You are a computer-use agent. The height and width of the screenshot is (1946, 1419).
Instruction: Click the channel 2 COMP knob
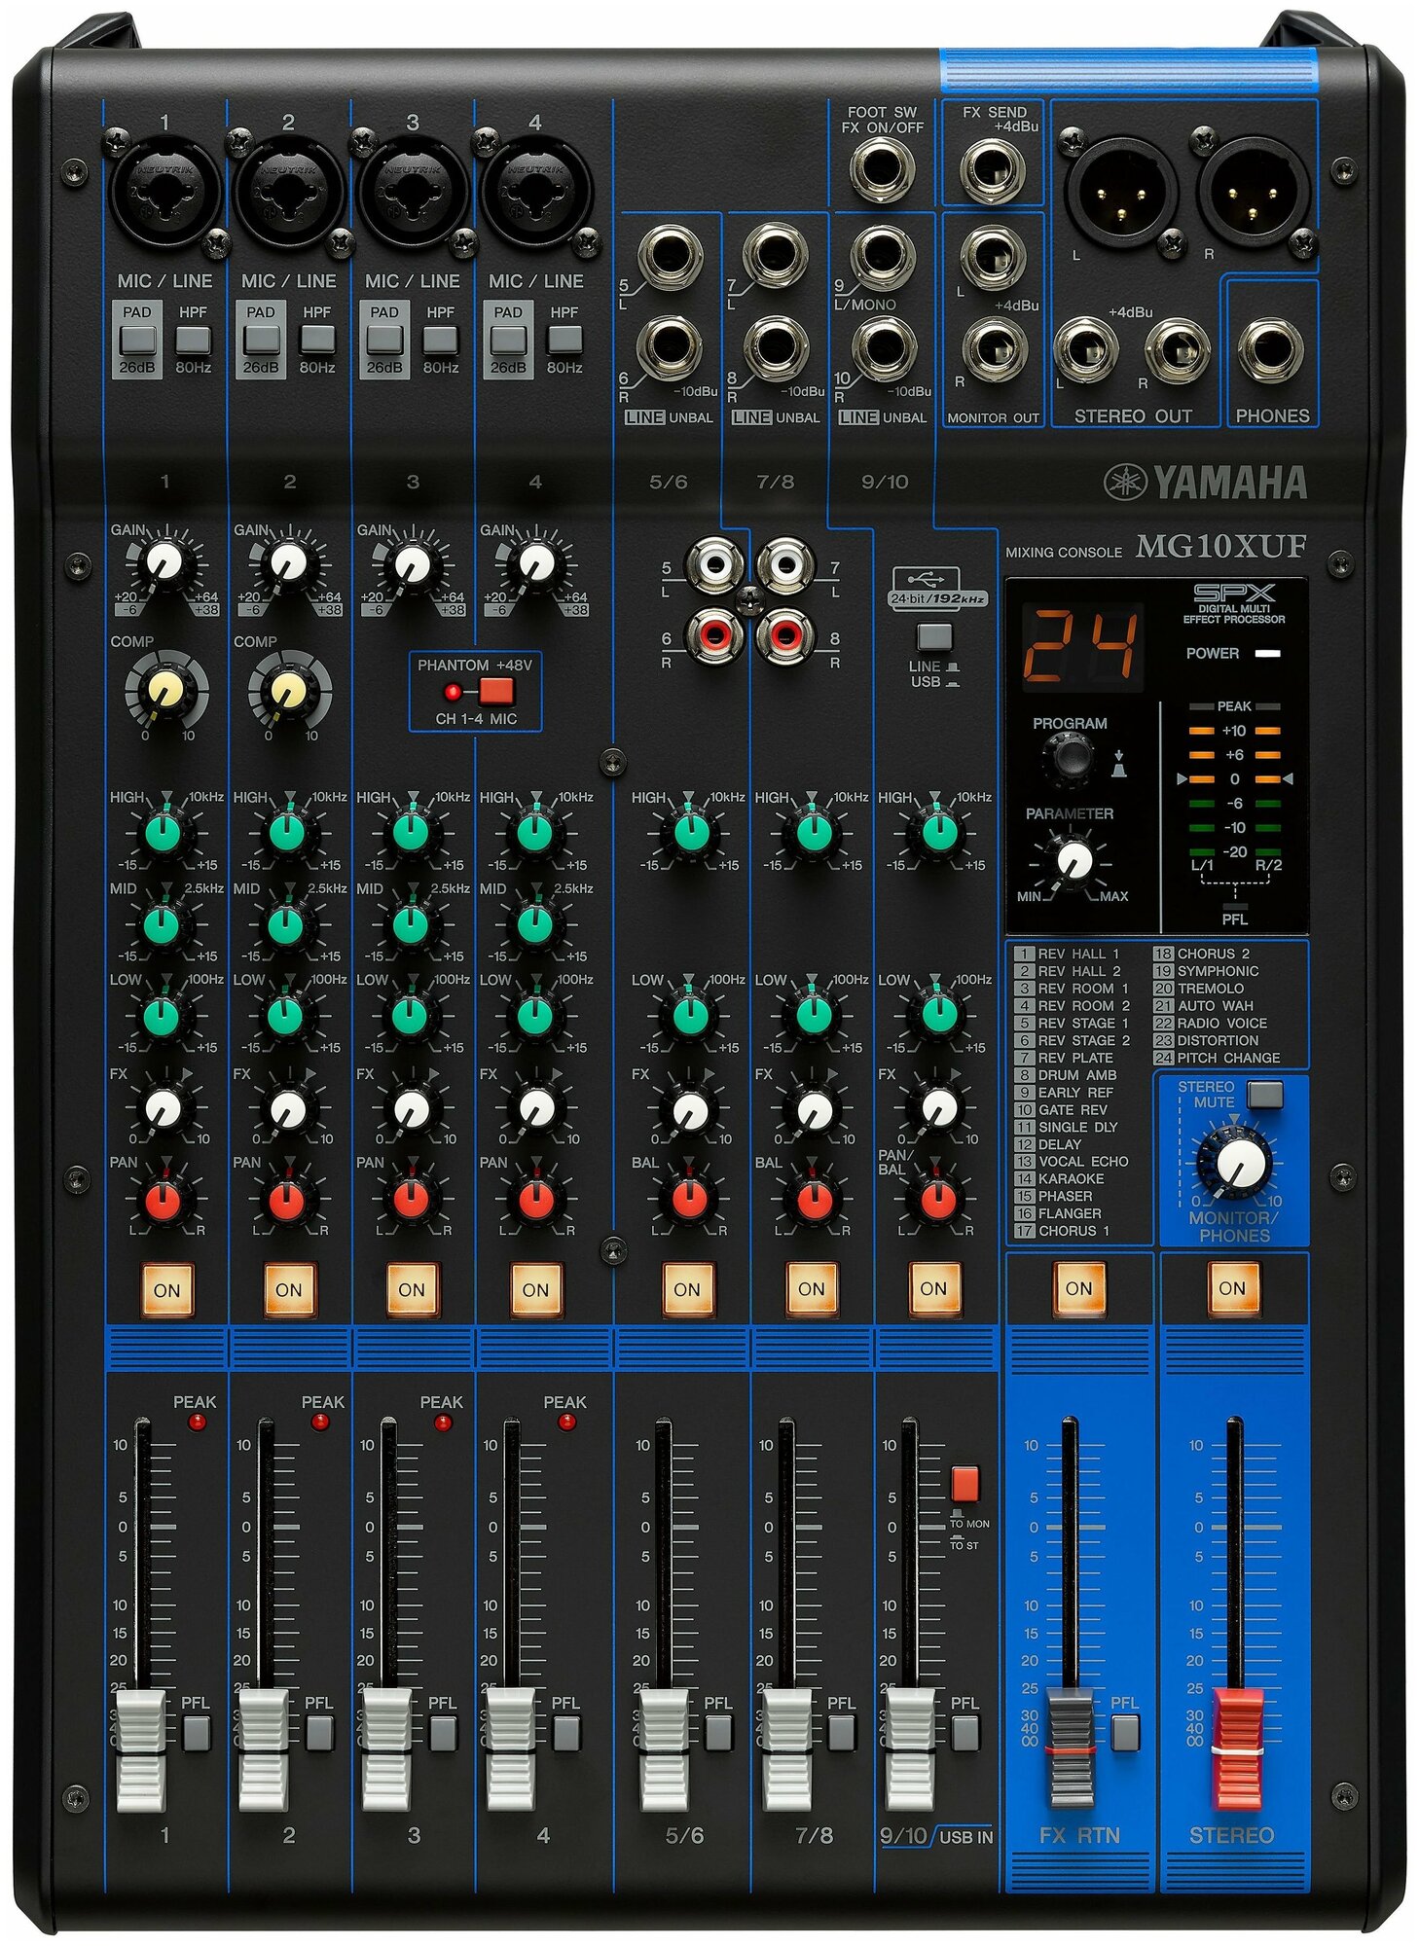click(x=289, y=690)
